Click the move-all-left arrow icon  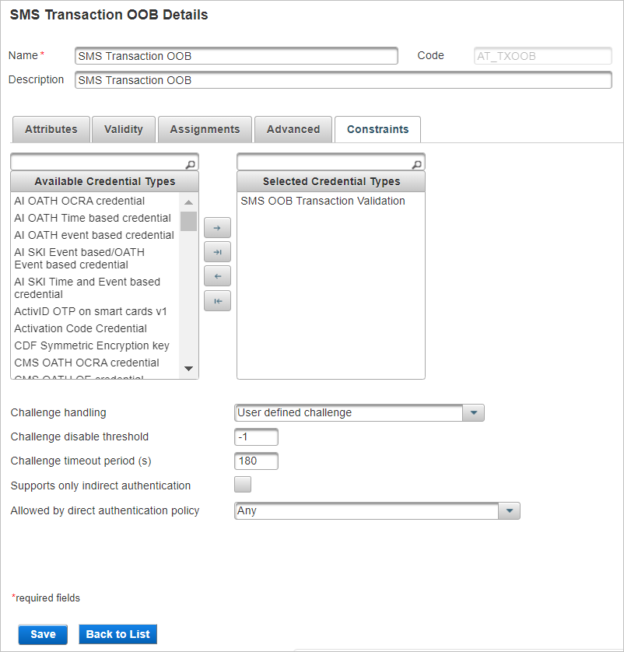217,300
